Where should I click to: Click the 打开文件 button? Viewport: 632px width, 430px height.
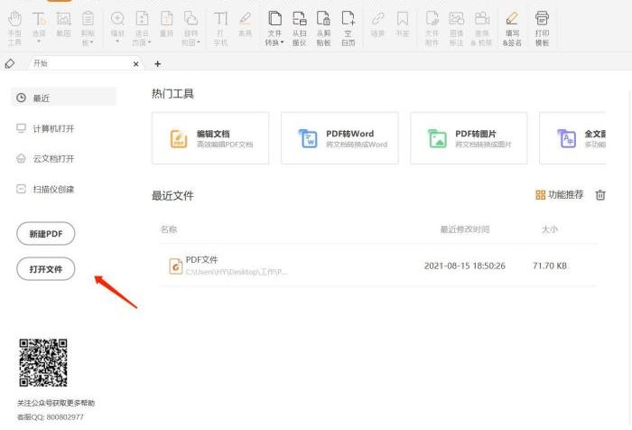[x=46, y=269]
